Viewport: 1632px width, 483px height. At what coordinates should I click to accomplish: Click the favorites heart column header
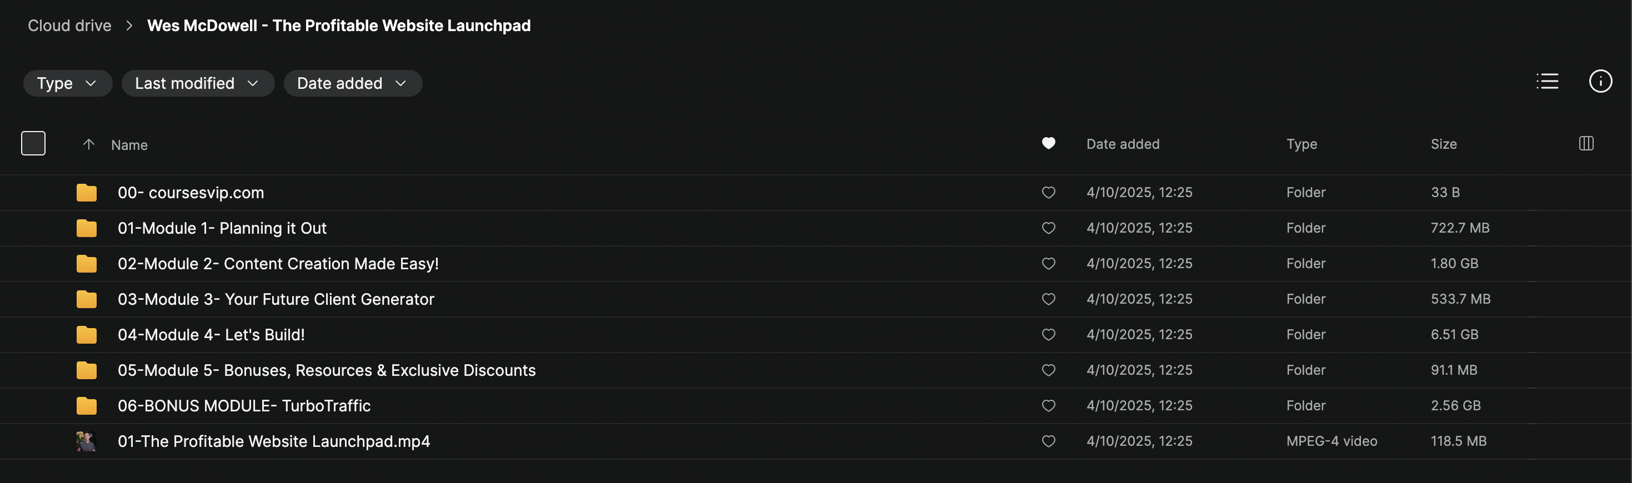(1049, 144)
